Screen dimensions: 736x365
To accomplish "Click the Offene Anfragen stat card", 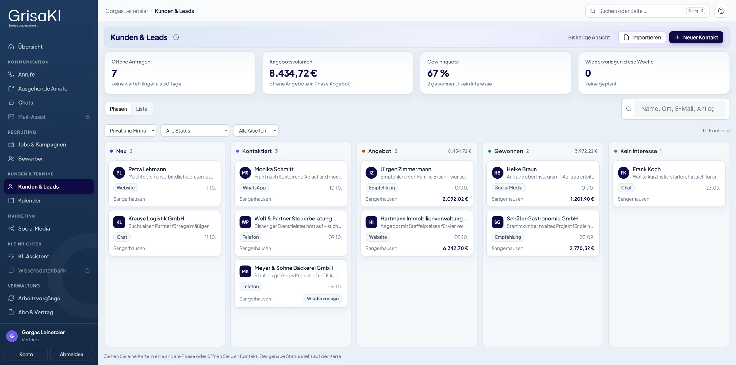I will [x=180, y=73].
